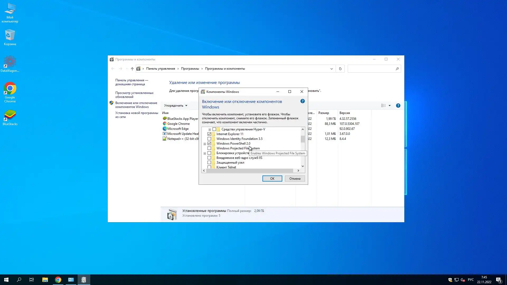Click Программы breadcrumb in address bar
This screenshot has height=285, width=507.
click(x=190, y=69)
